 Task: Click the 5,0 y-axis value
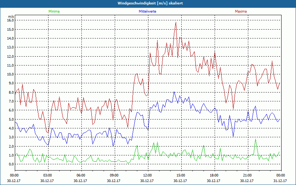click(11, 119)
